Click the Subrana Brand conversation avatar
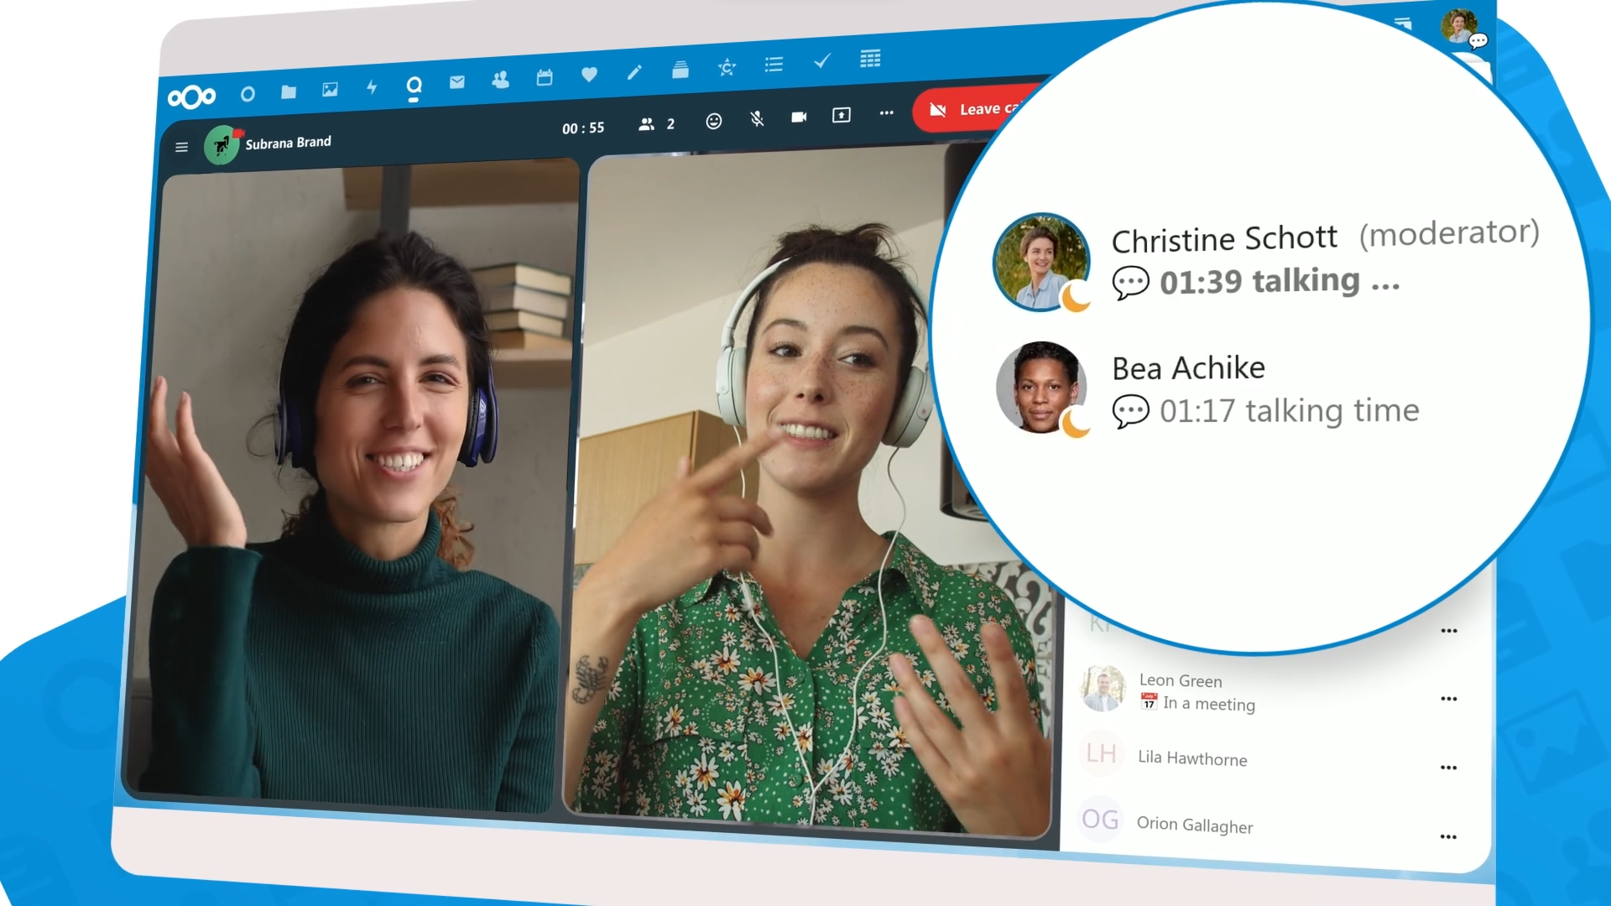This screenshot has height=906, width=1611. 222,144
